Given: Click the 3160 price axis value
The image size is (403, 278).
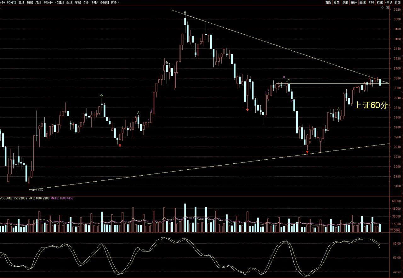Looking at the screenshot, I should pyautogui.click(x=397, y=186).
